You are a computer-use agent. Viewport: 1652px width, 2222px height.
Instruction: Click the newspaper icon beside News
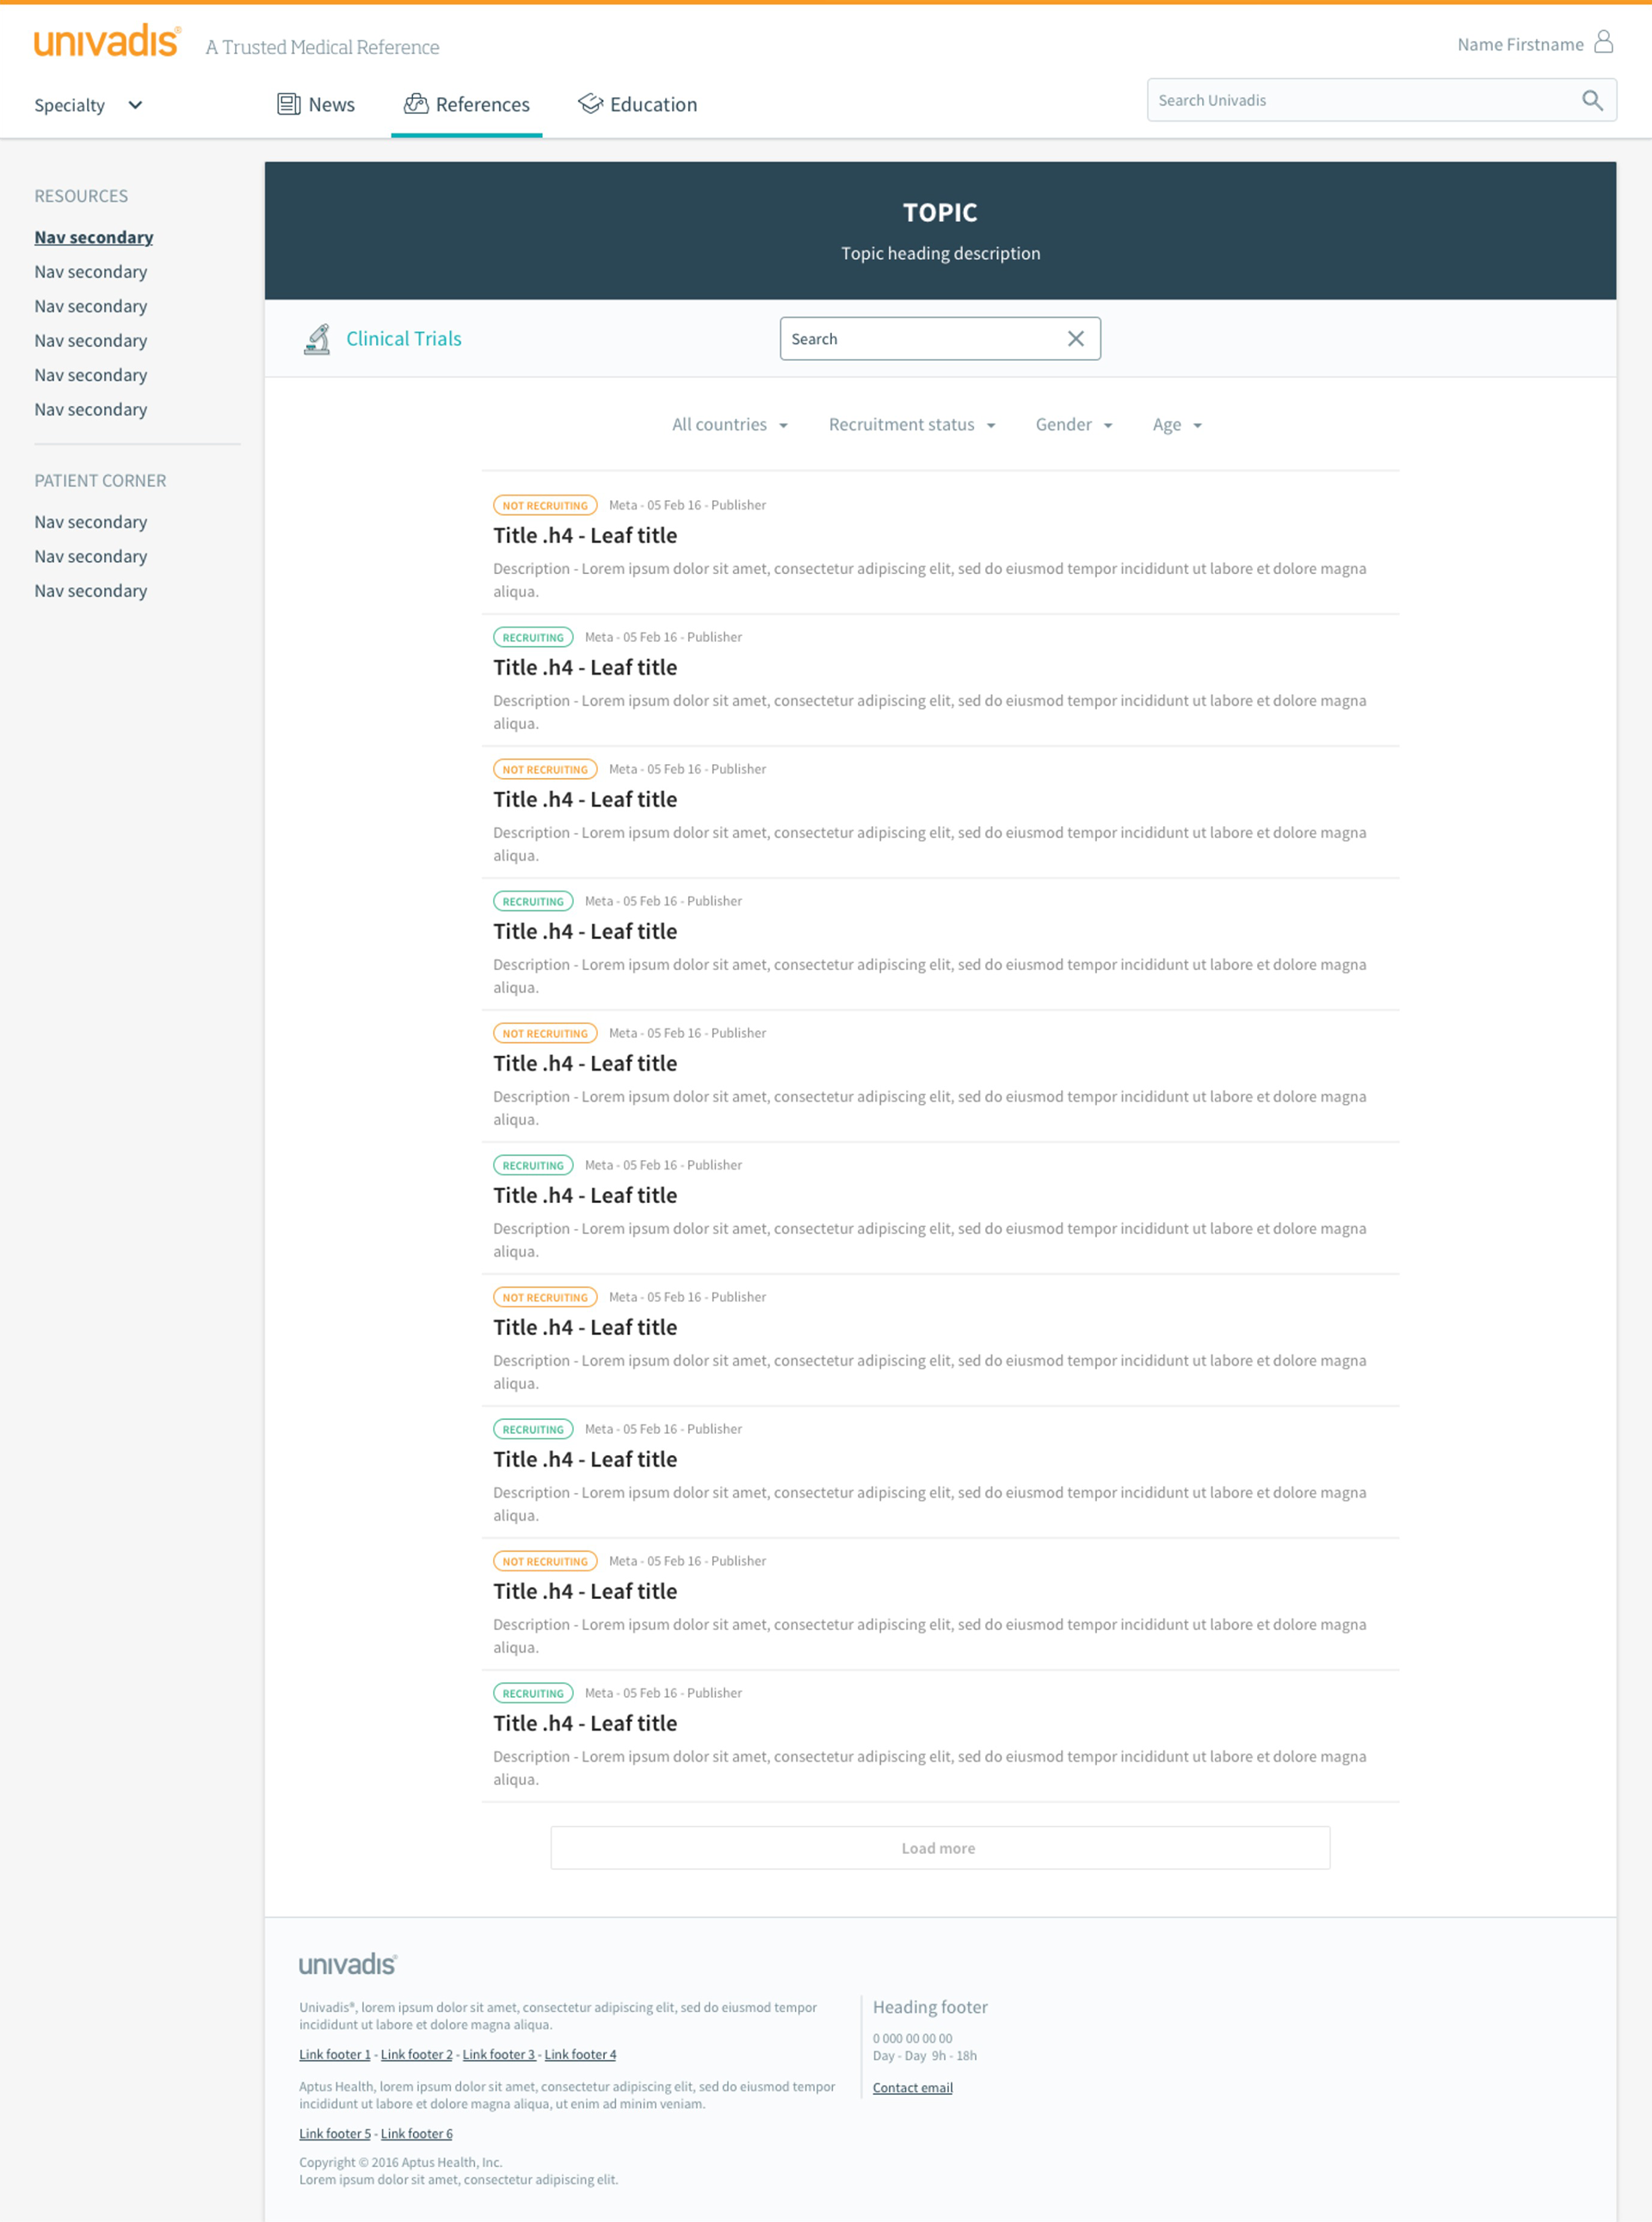point(288,104)
